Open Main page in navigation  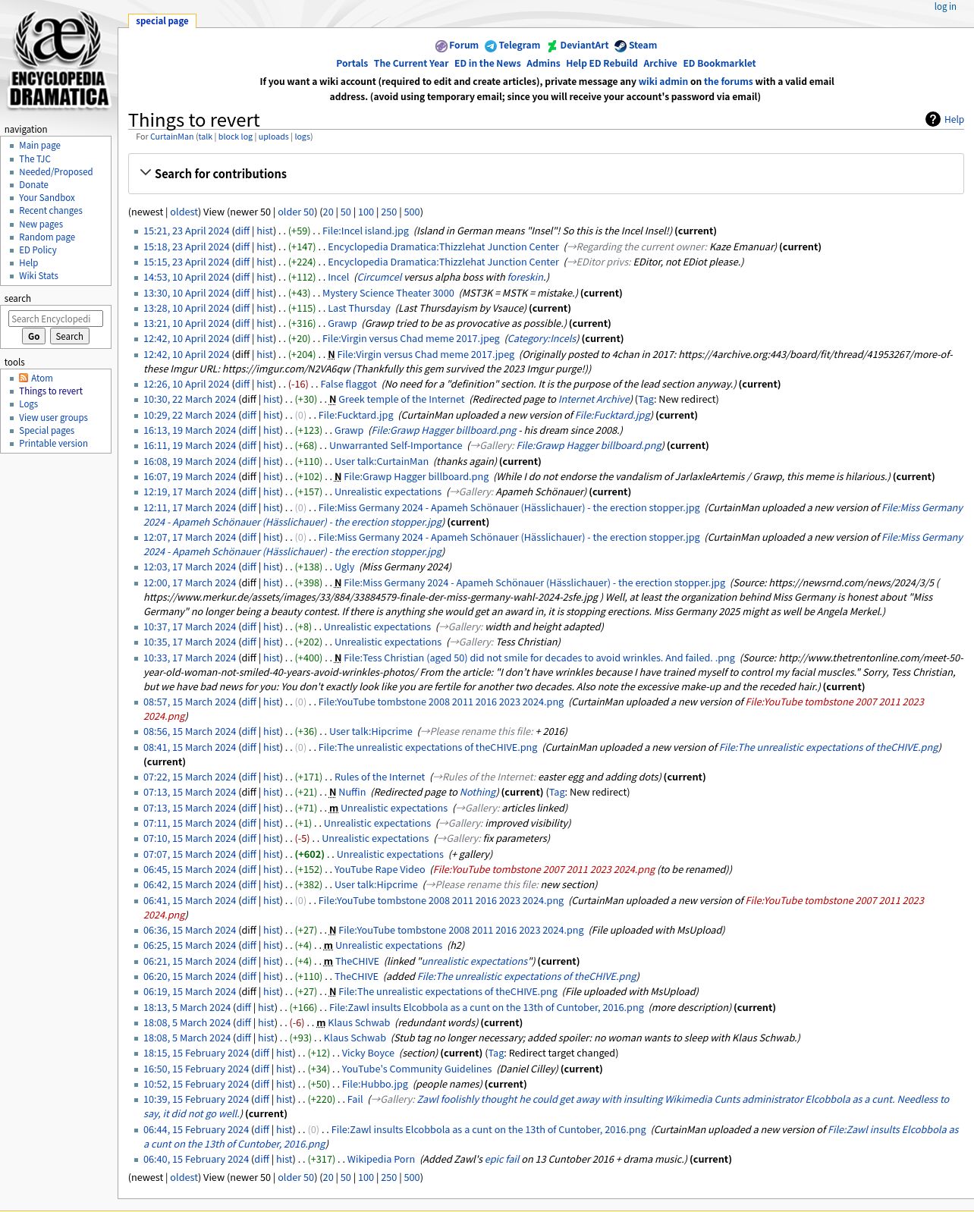pos(39,146)
